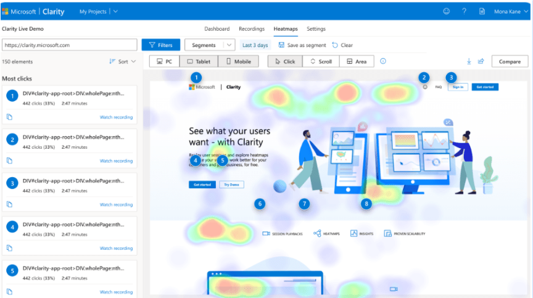533x298 pixels.
Task: Watch recording for element 2
Action: (116, 161)
